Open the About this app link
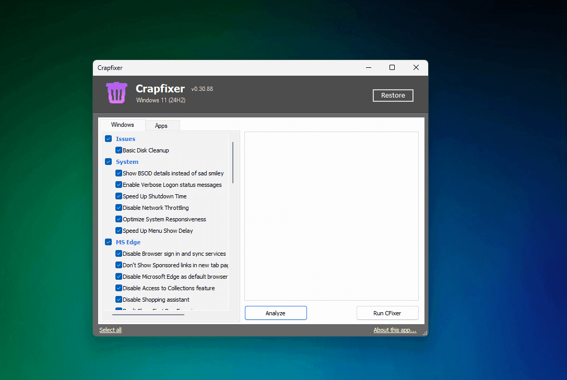Viewport: 567px width, 380px height. [394, 329]
